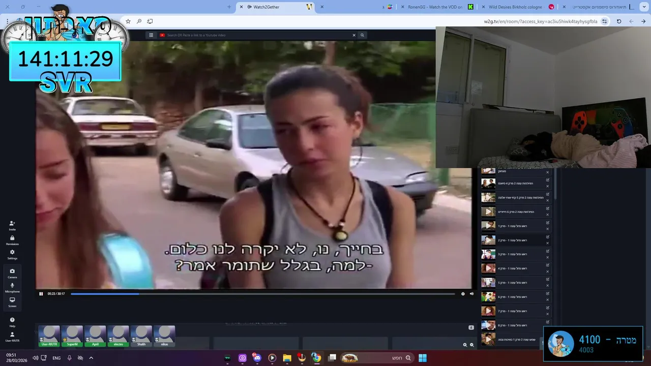
Task: Play playlist item ראש גדול עונה 1 פרק 6
Action: pyautogui.click(x=488, y=297)
